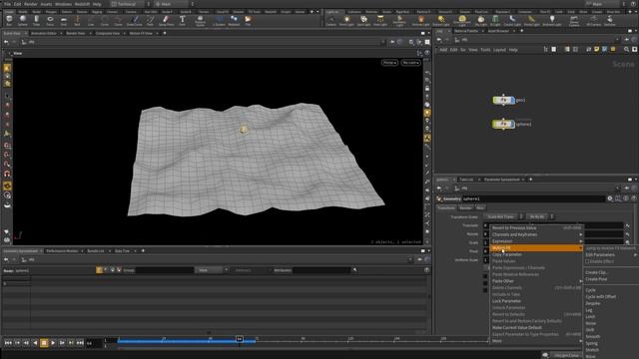Viewport: 639px width, 359px height.
Task: Choose Lock Parameter from context menu
Action: pos(506,301)
